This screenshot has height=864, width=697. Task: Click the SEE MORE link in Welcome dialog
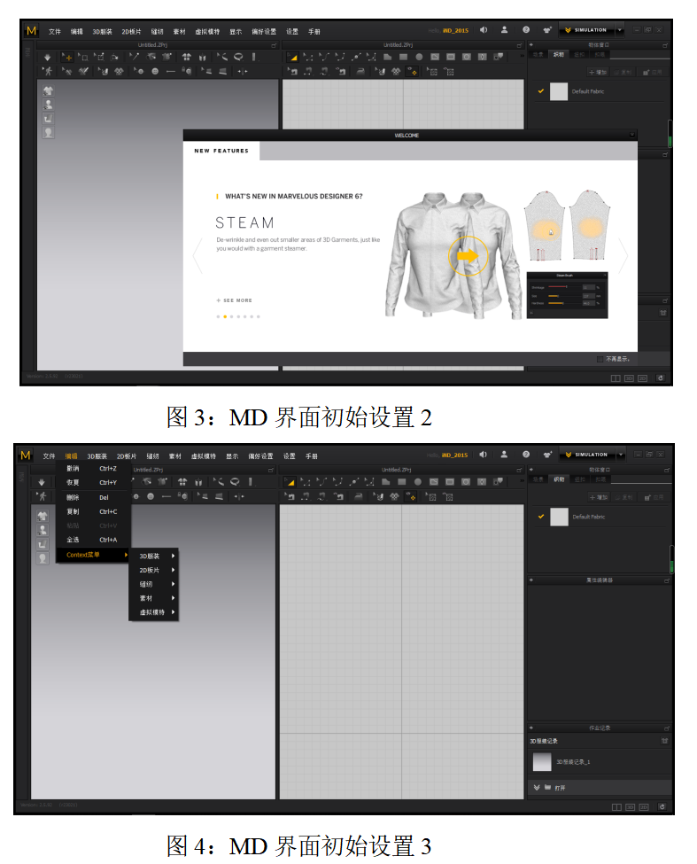(x=235, y=300)
